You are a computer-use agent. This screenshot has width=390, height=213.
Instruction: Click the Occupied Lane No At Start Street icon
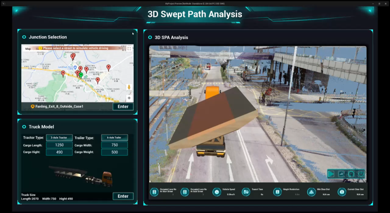154,192
